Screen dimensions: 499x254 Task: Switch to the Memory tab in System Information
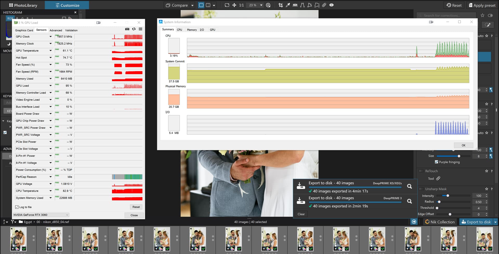[192, 30]
